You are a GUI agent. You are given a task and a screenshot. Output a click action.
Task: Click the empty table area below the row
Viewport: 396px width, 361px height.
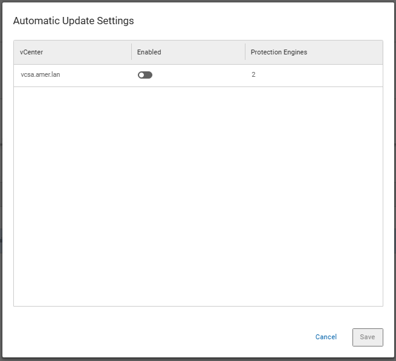click(198, 194)
